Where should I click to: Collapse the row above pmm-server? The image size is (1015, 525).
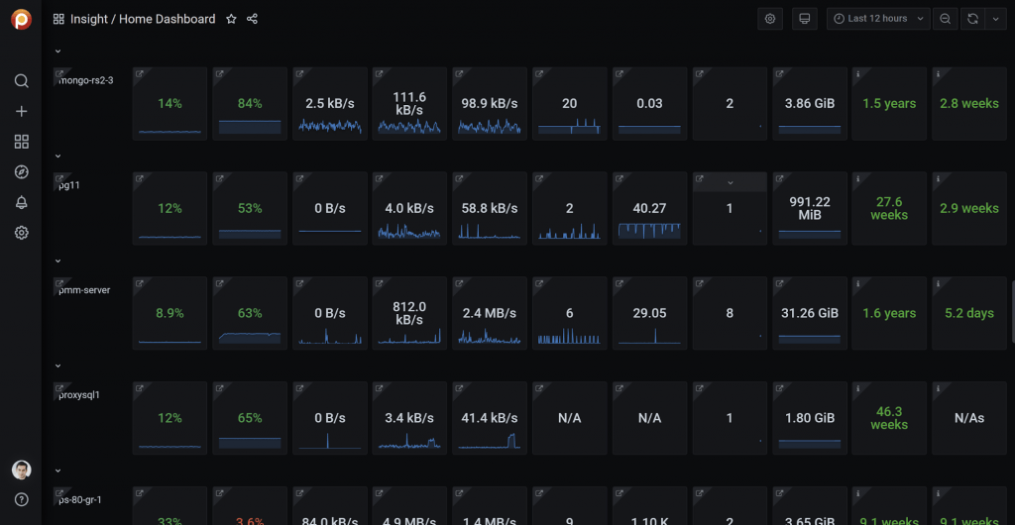coord(57,261)
